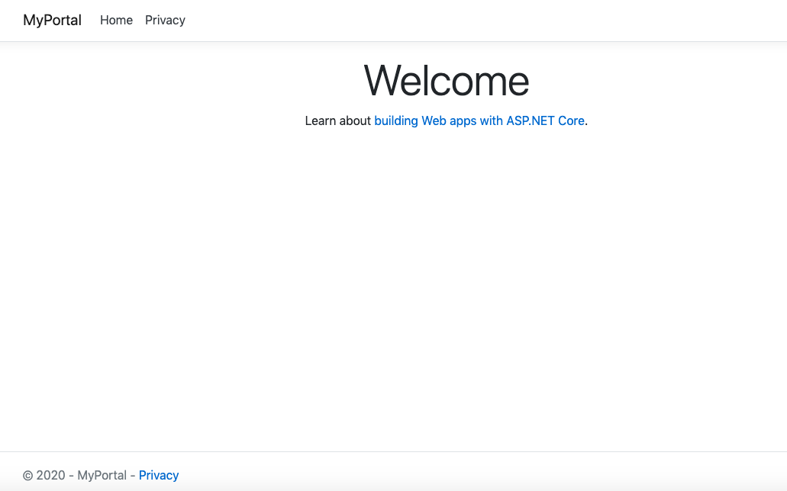Click the copyright © symbol in footer
The height and width of the screenshot is (491, 787).
[27, 476]
